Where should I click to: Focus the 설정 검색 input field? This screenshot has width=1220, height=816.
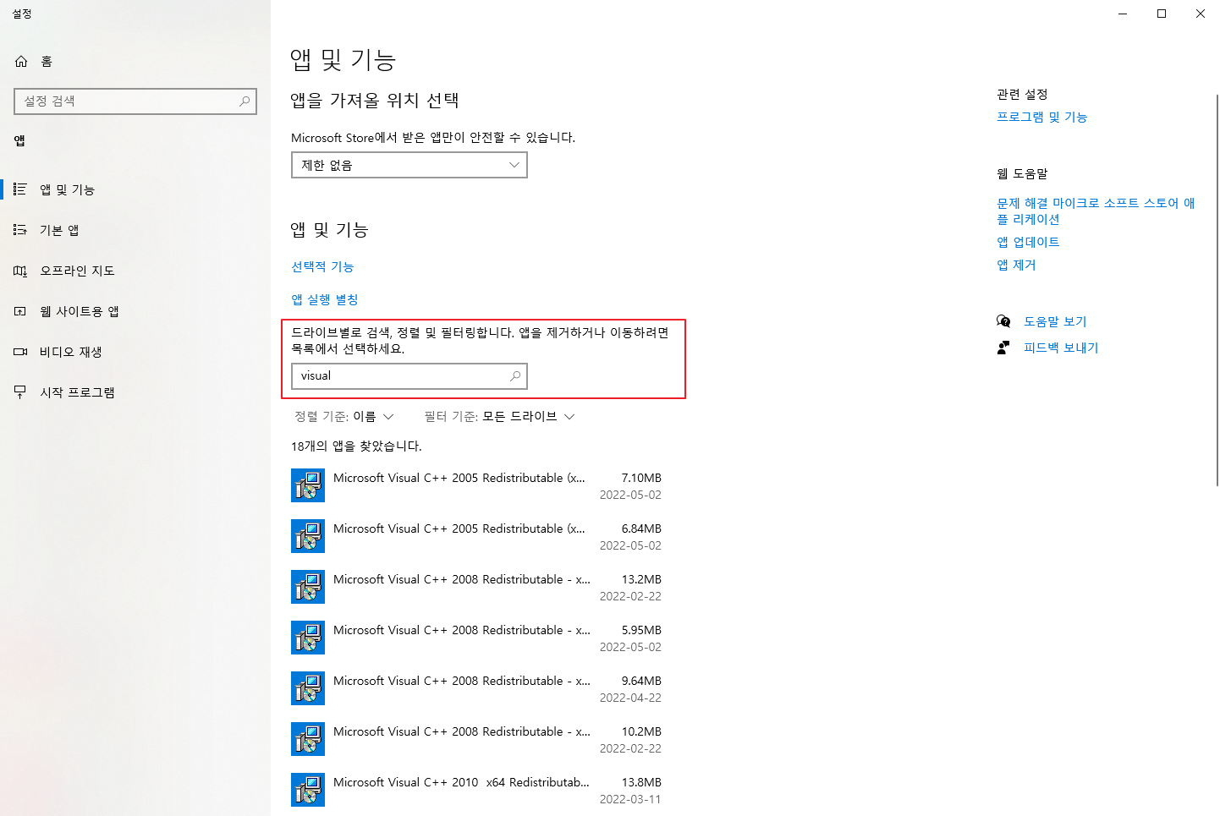135,101
